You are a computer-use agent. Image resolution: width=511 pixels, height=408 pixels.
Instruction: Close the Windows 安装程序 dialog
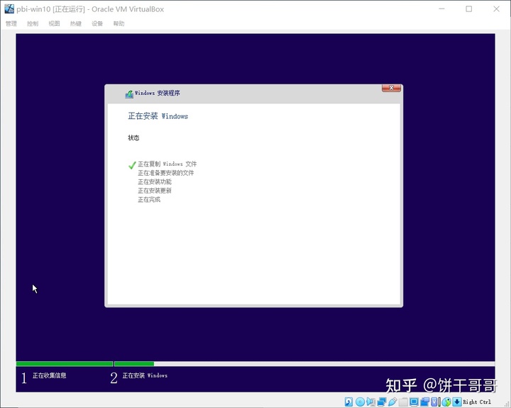coord(391,88)
